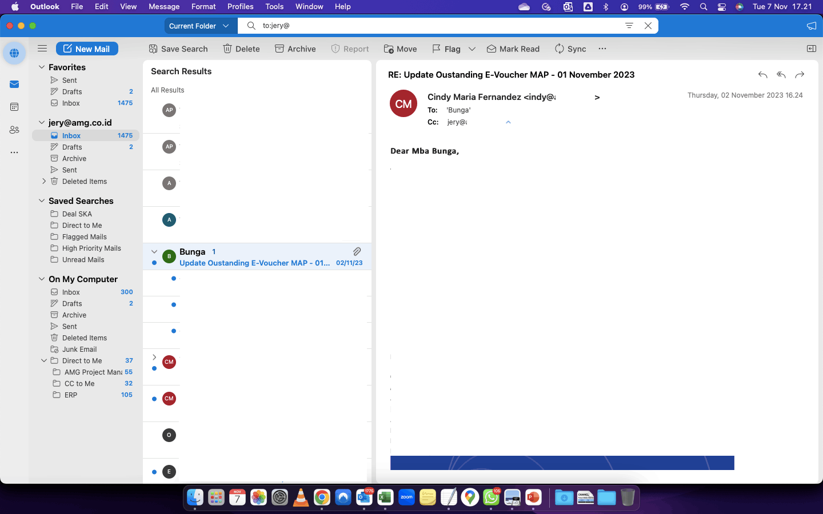Open People view in left rail
Image resolution: width=823 pixels, height=514 pixels.
[14, 130]
